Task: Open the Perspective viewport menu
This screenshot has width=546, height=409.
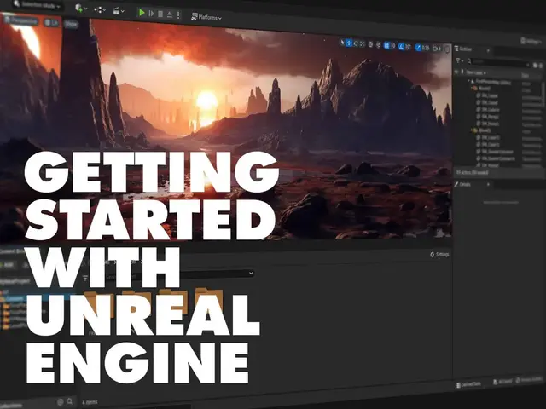Action: (x=20, y=20)
